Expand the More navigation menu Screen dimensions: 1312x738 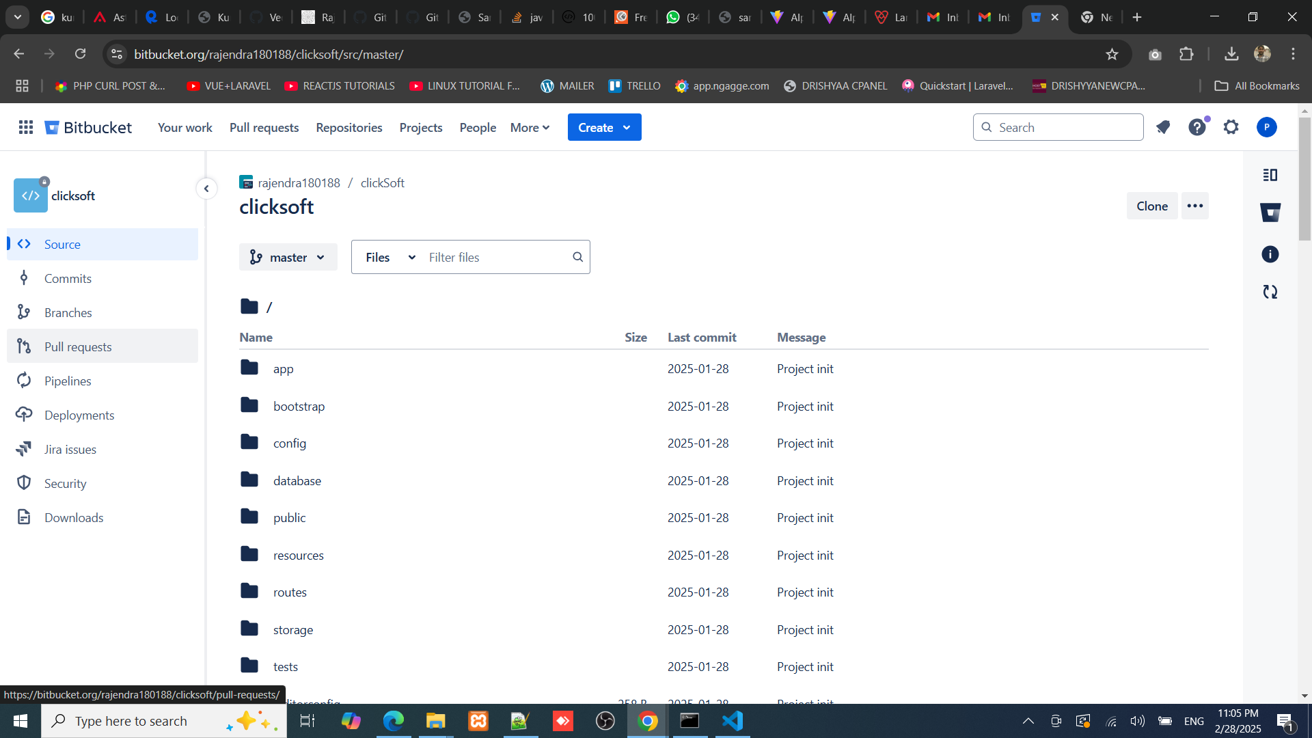(x=530, y=127)
